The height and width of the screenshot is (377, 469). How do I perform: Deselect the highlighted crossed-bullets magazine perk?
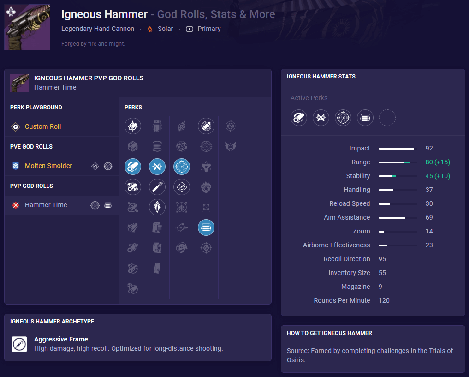[x=157, y=167]
